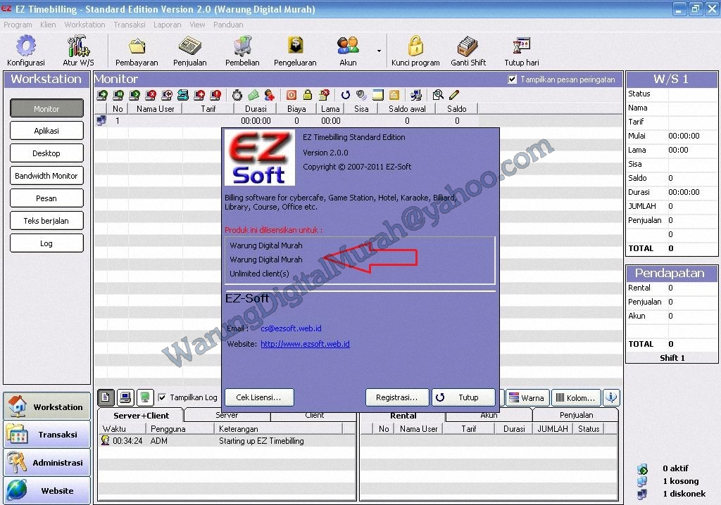Click the green monitor icon left of Tampilkan Log
The width and height of the screenshot is (721, 505).
[x=145, y=397]
